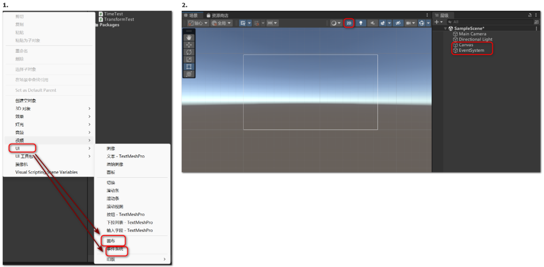Open the 效果 effects submenu
Screen dimensions: 544x267
click(x=49, y=116)
